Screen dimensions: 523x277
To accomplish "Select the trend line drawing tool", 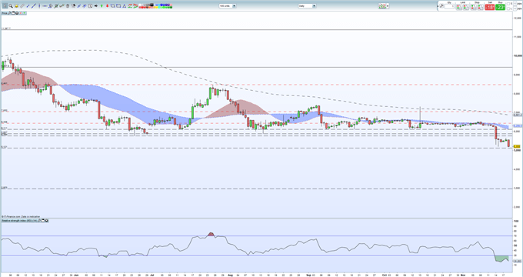I will tap(33, 5).
